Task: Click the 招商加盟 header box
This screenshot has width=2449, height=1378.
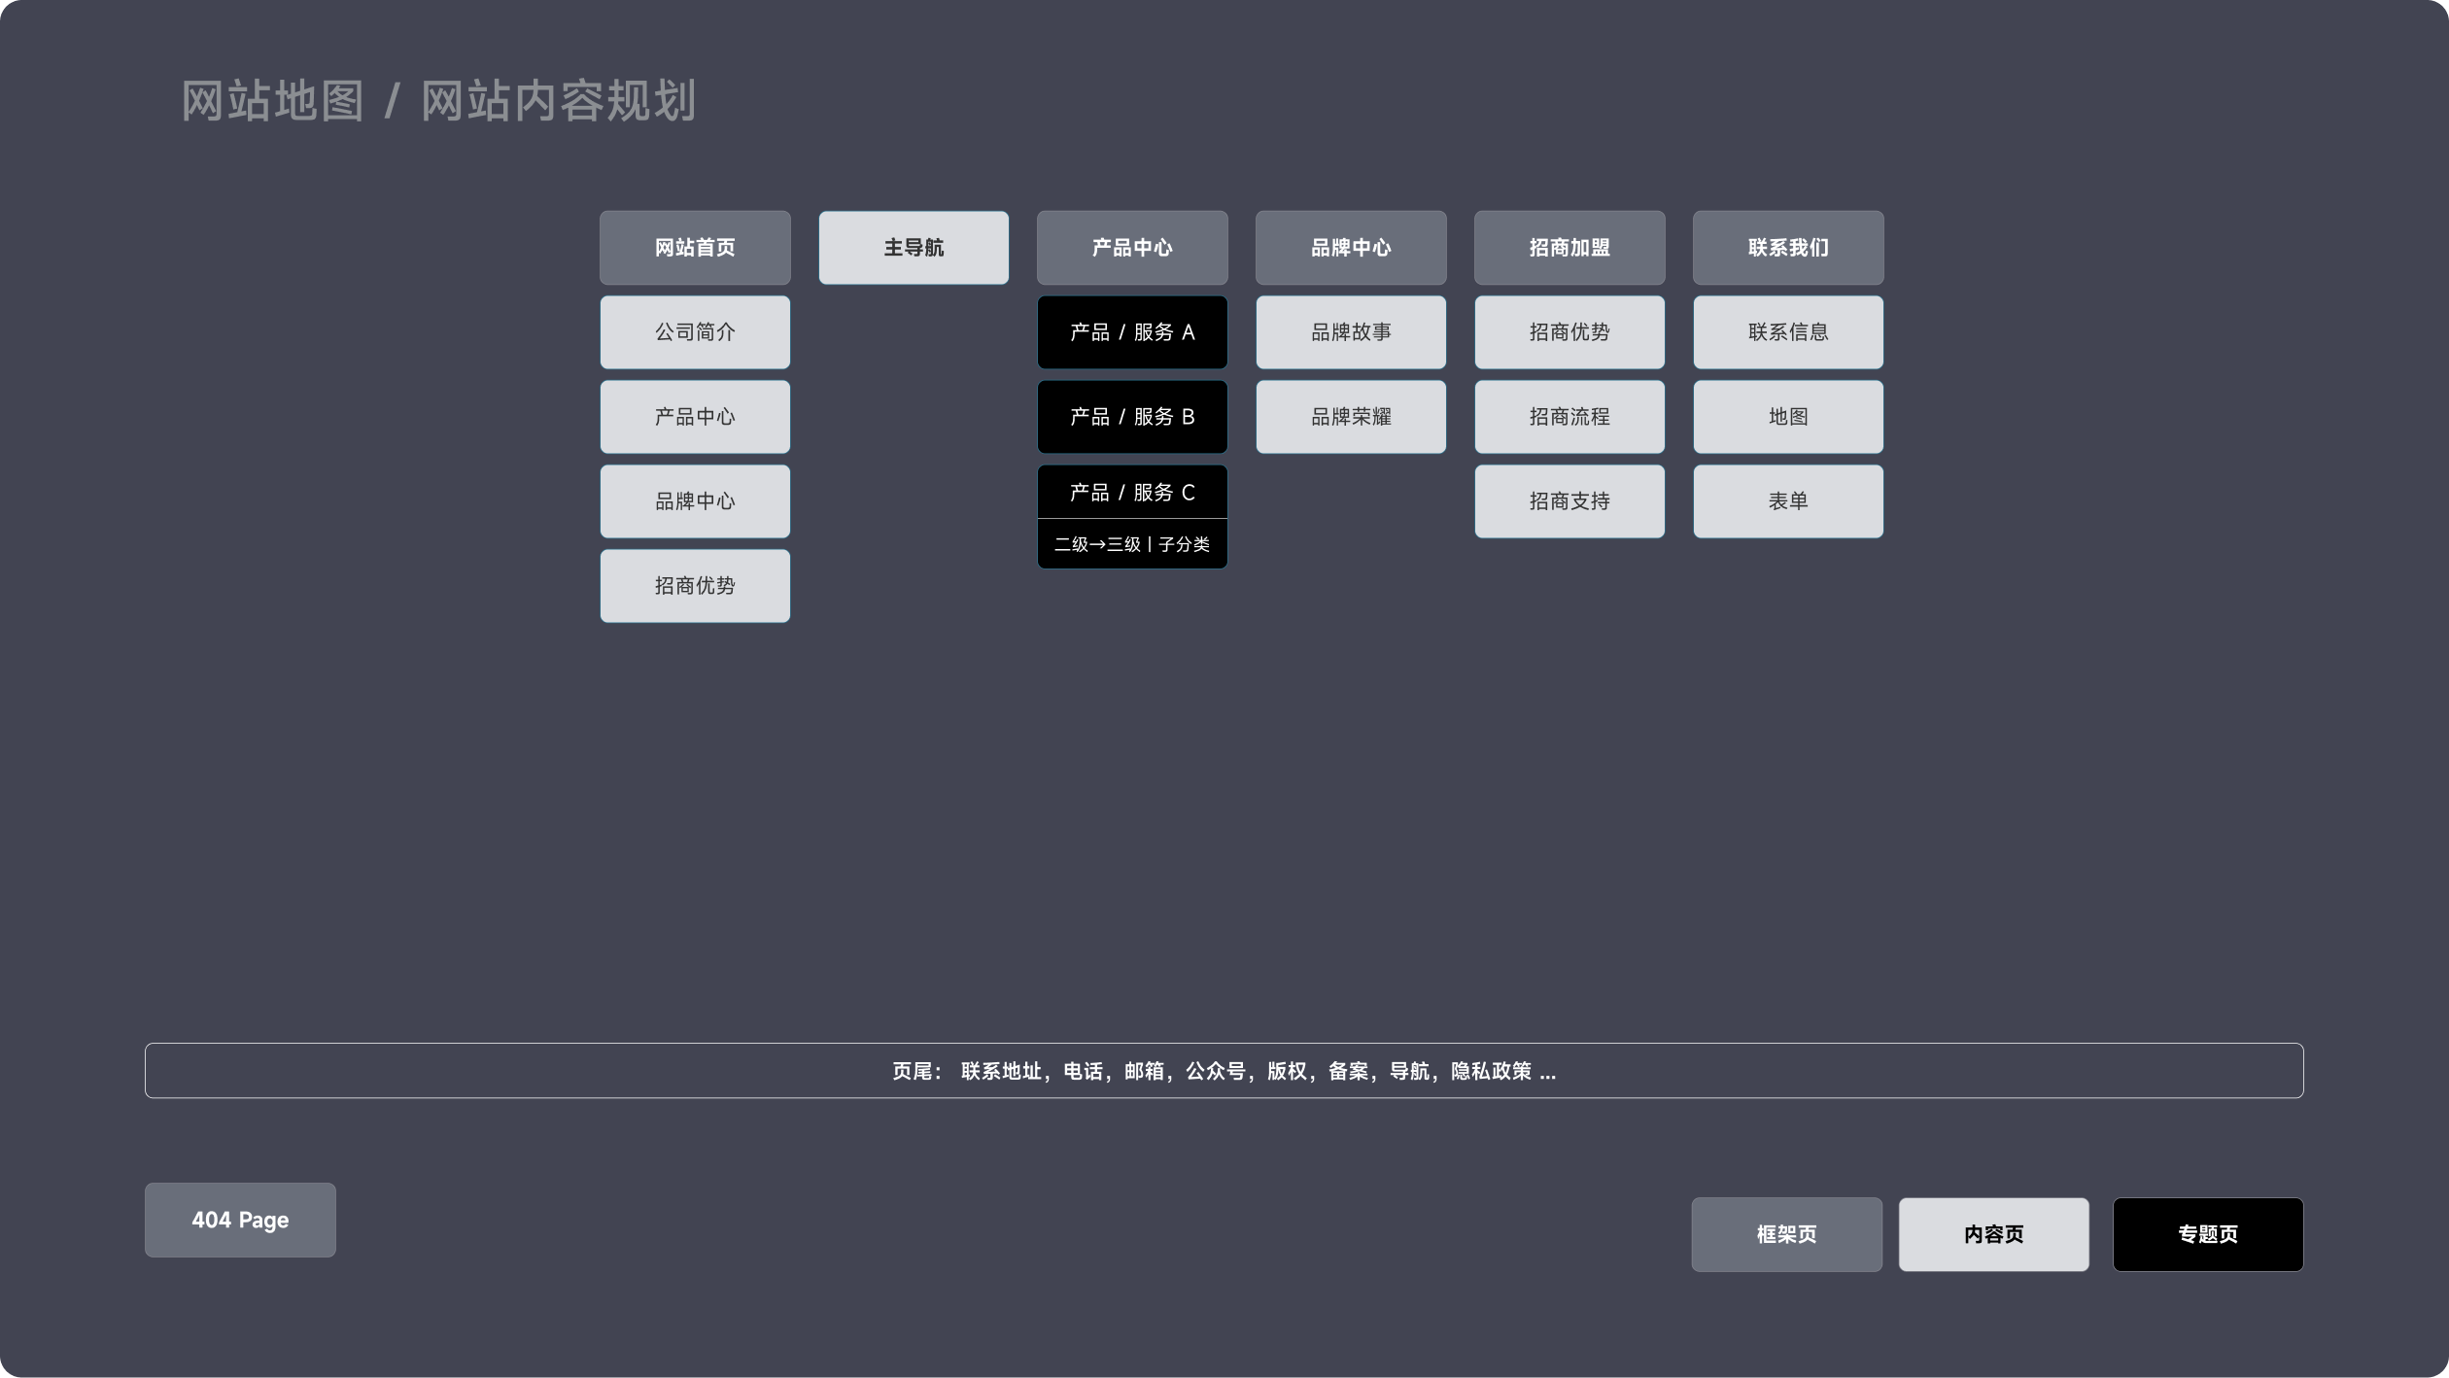Action: [1569, 248]
